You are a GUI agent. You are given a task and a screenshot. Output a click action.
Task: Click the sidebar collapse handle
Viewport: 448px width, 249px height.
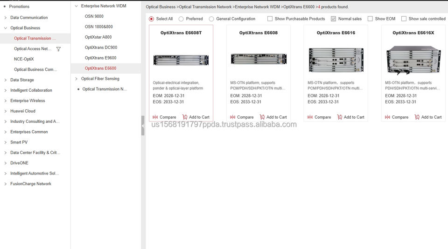click(143, 126)
